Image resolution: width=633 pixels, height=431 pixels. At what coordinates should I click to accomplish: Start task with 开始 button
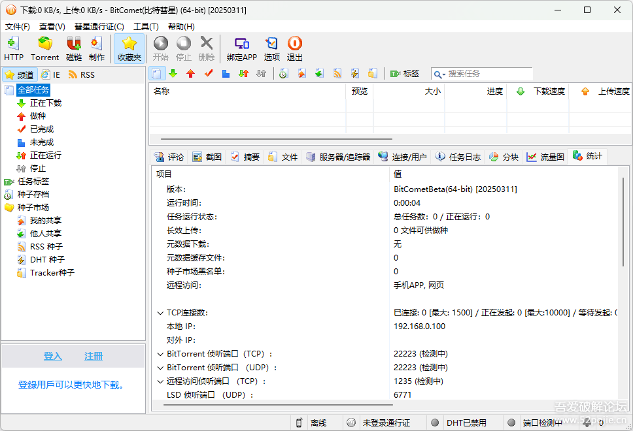coord(161,48)
